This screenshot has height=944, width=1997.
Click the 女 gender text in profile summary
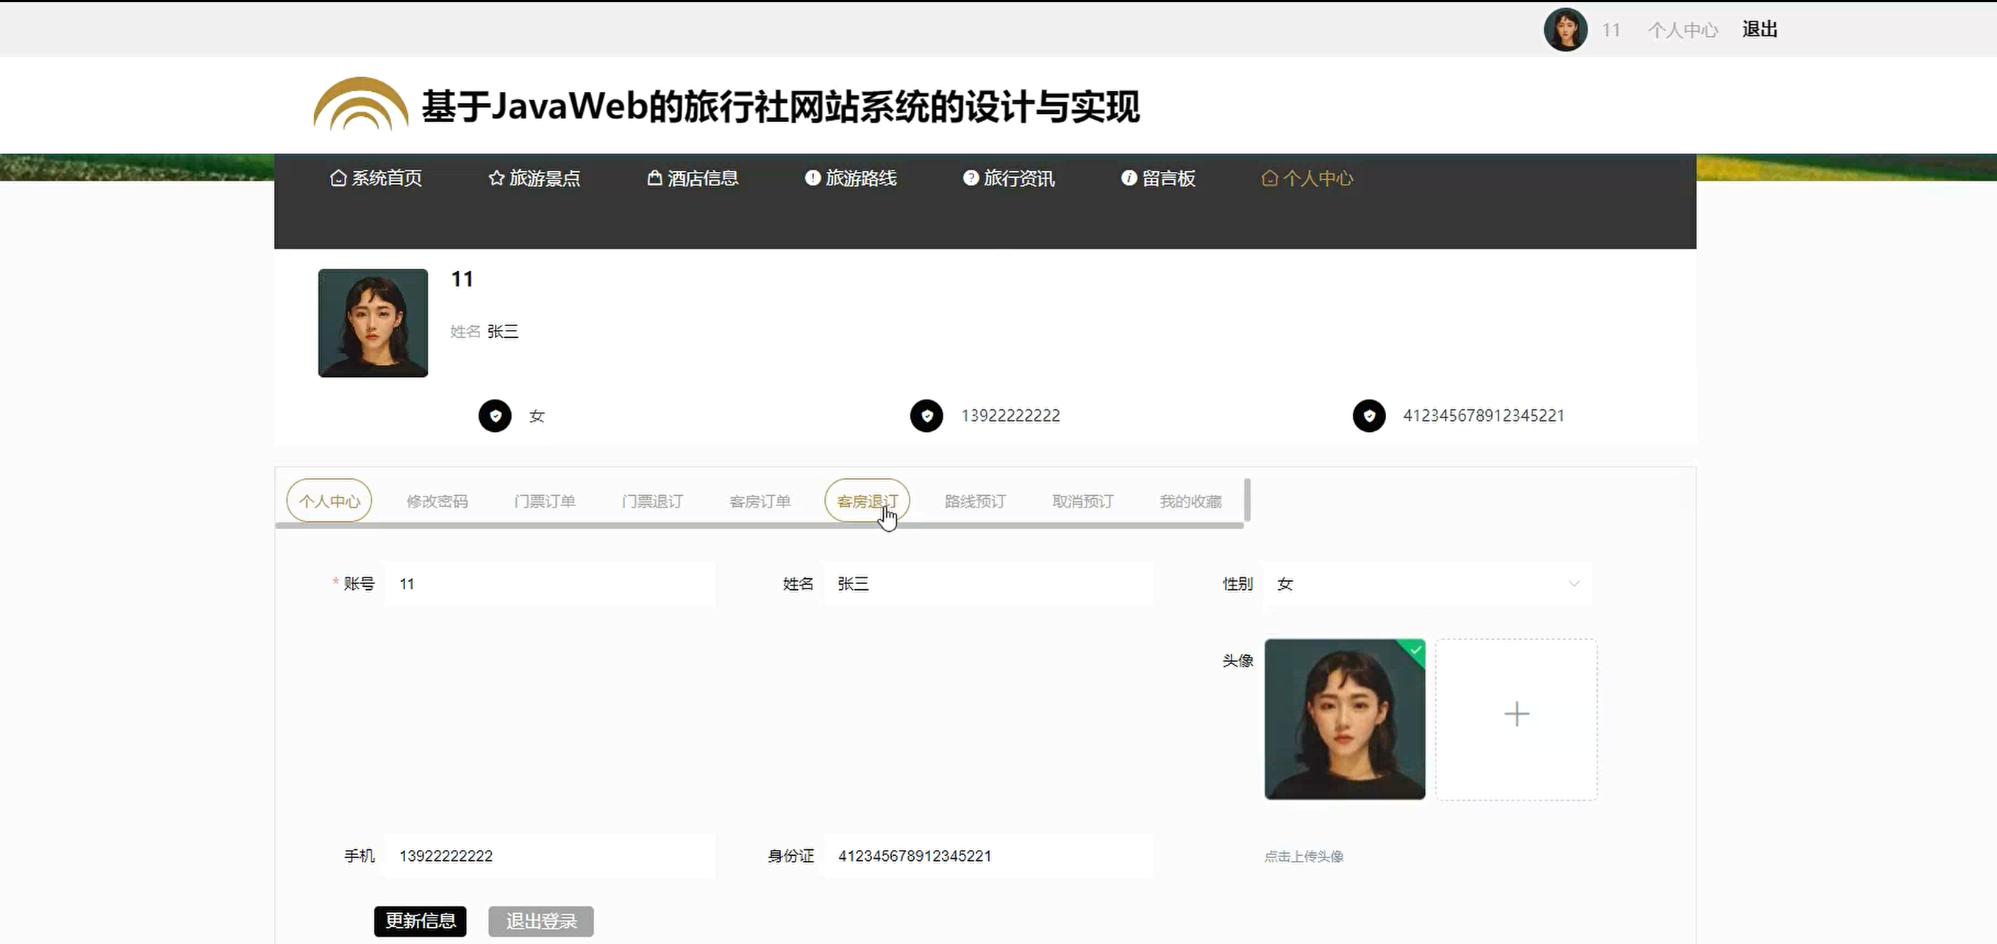point(537,417)
